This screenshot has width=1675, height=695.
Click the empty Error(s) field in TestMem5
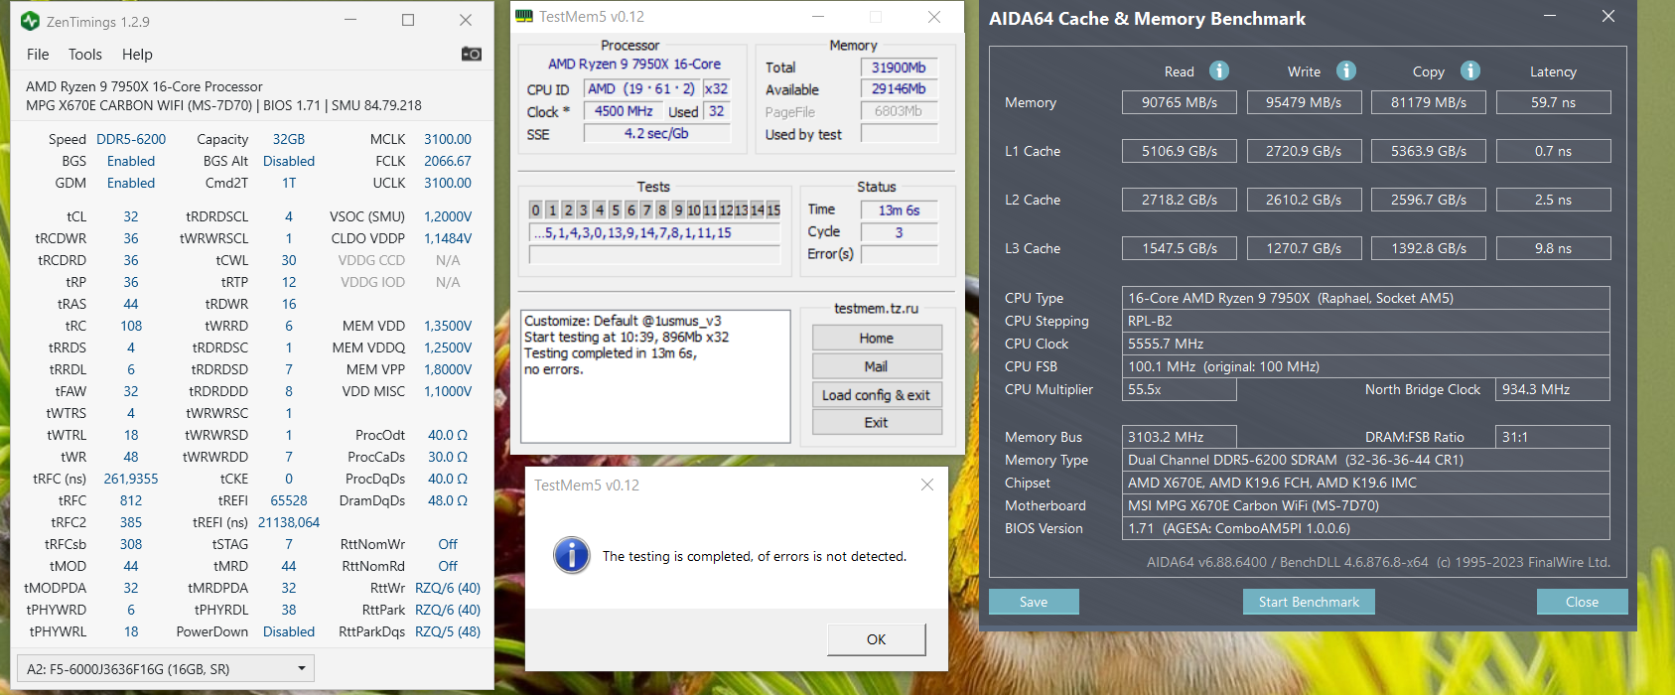click(x=899, y=254)
